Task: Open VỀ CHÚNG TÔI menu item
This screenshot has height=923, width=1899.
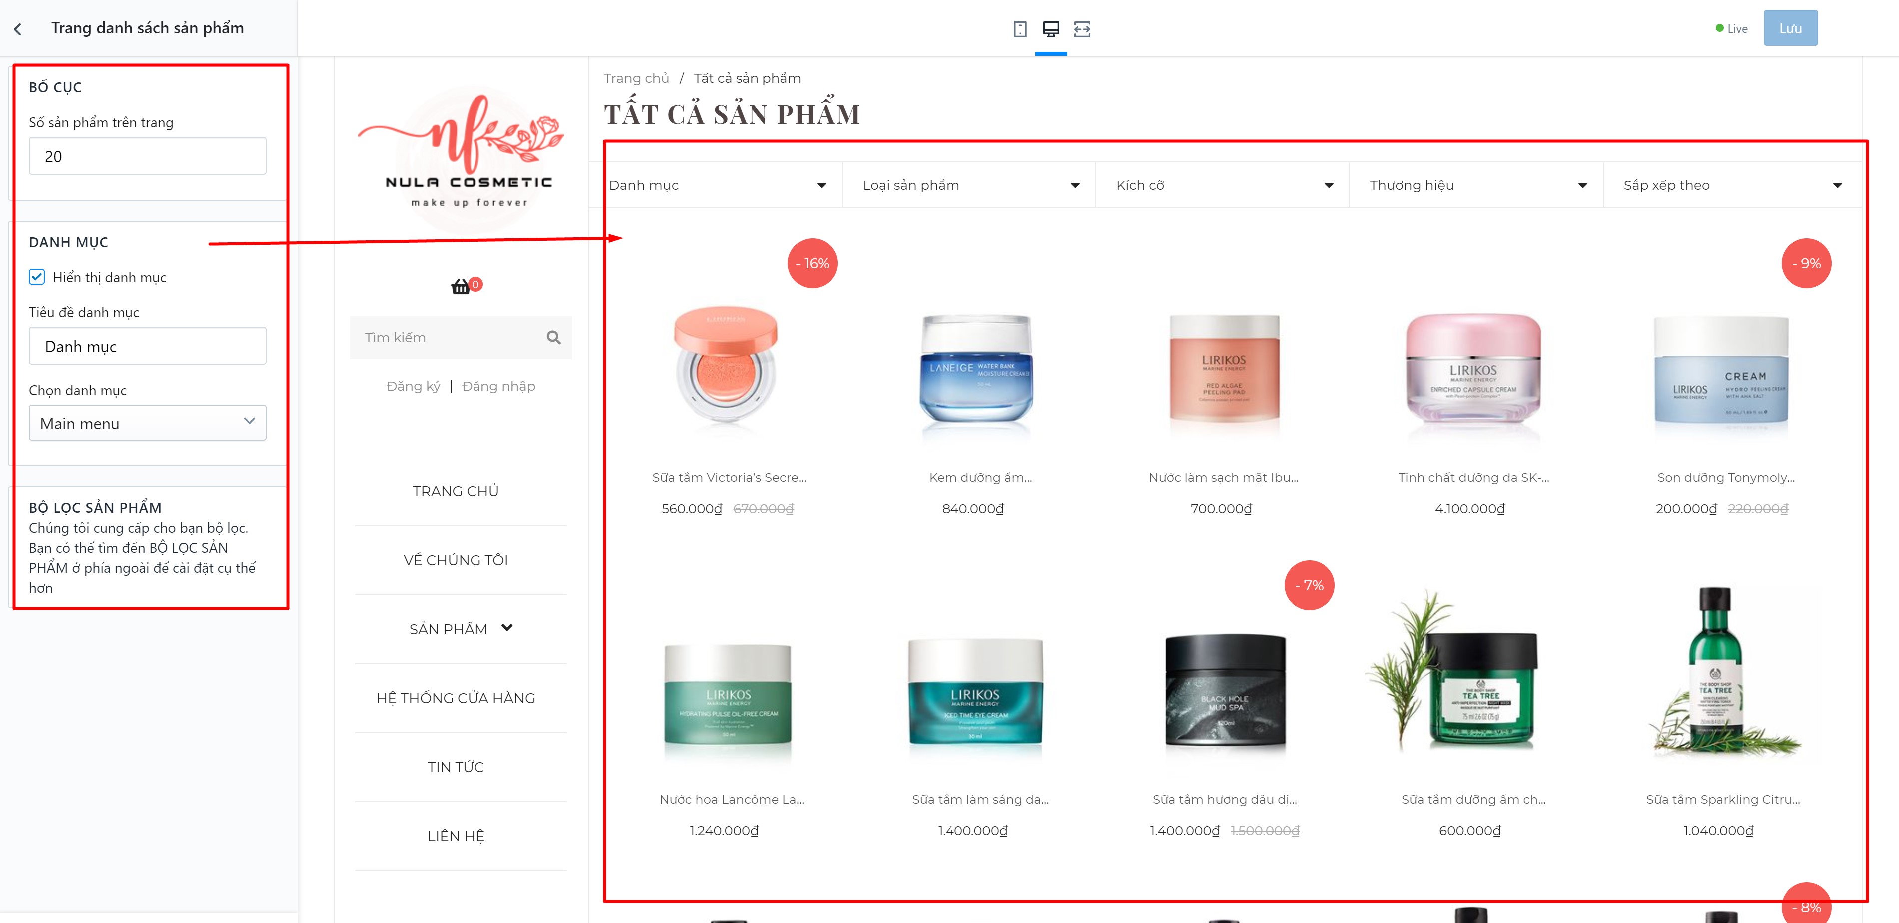Action: pyautogui.click(x=456, y=560)
